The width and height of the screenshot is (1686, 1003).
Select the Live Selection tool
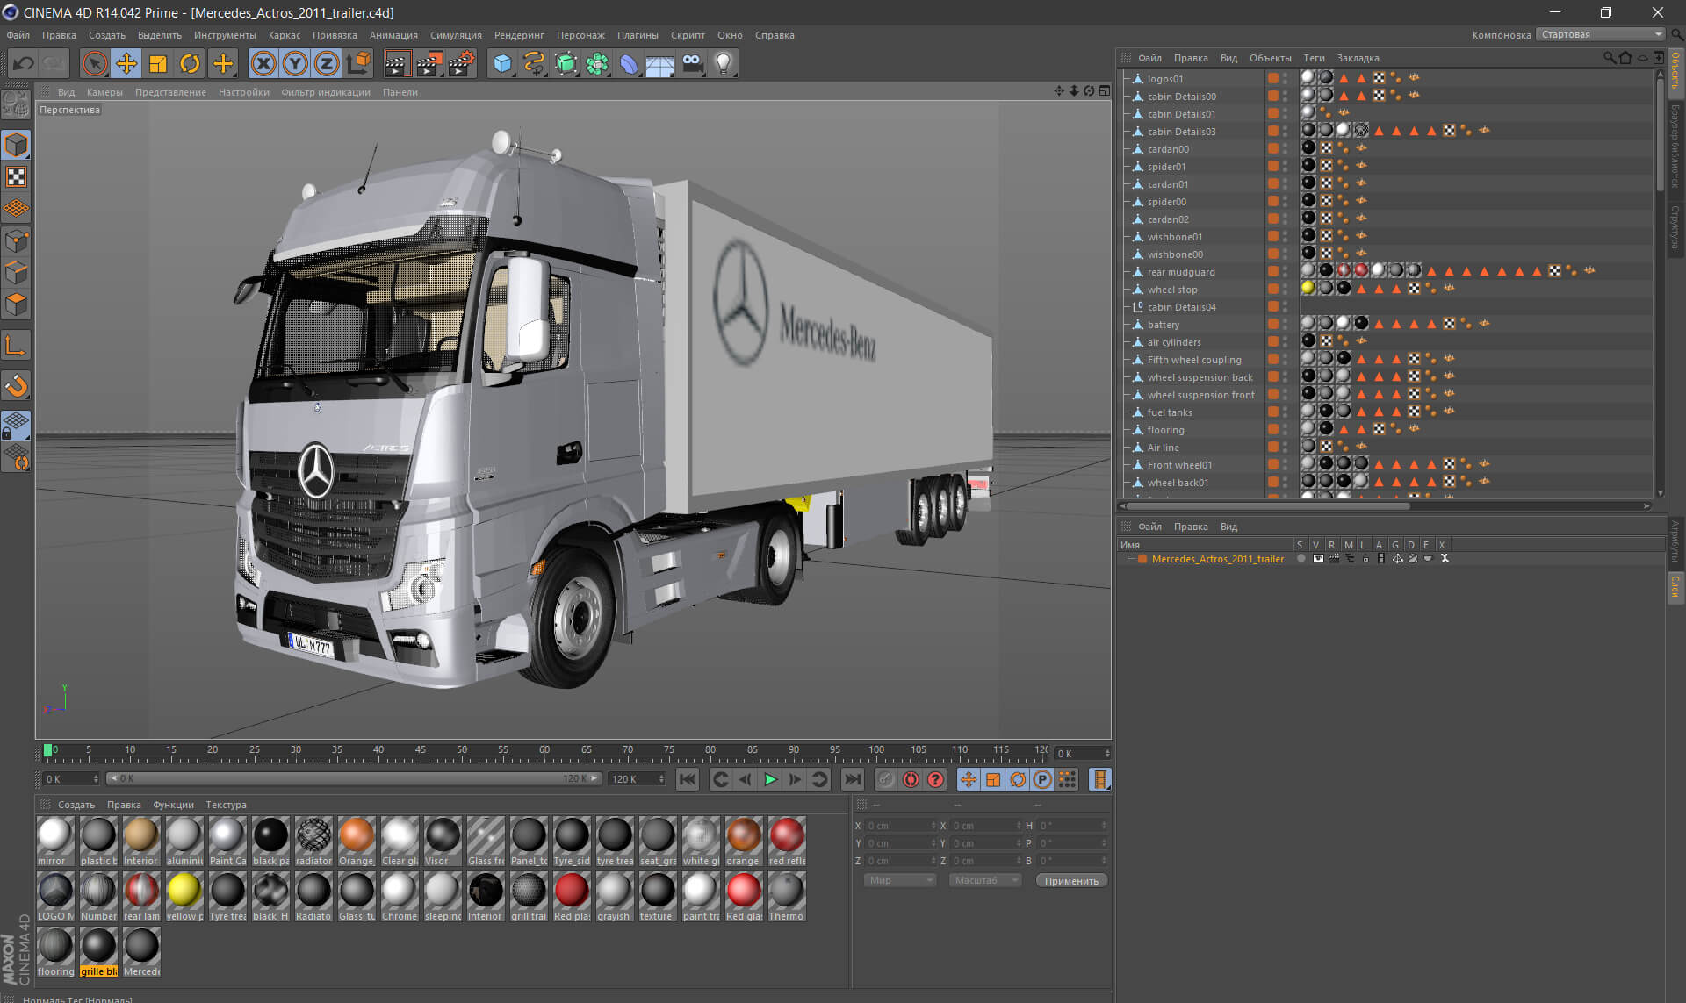tap(94, 63)
